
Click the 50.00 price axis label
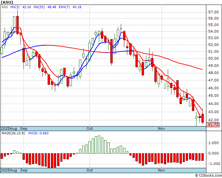[x=214, y=58]
